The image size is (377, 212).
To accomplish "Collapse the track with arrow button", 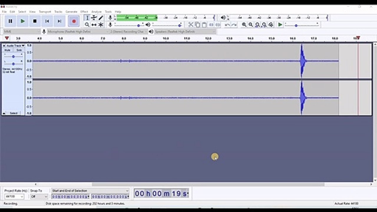I will 4,113.
